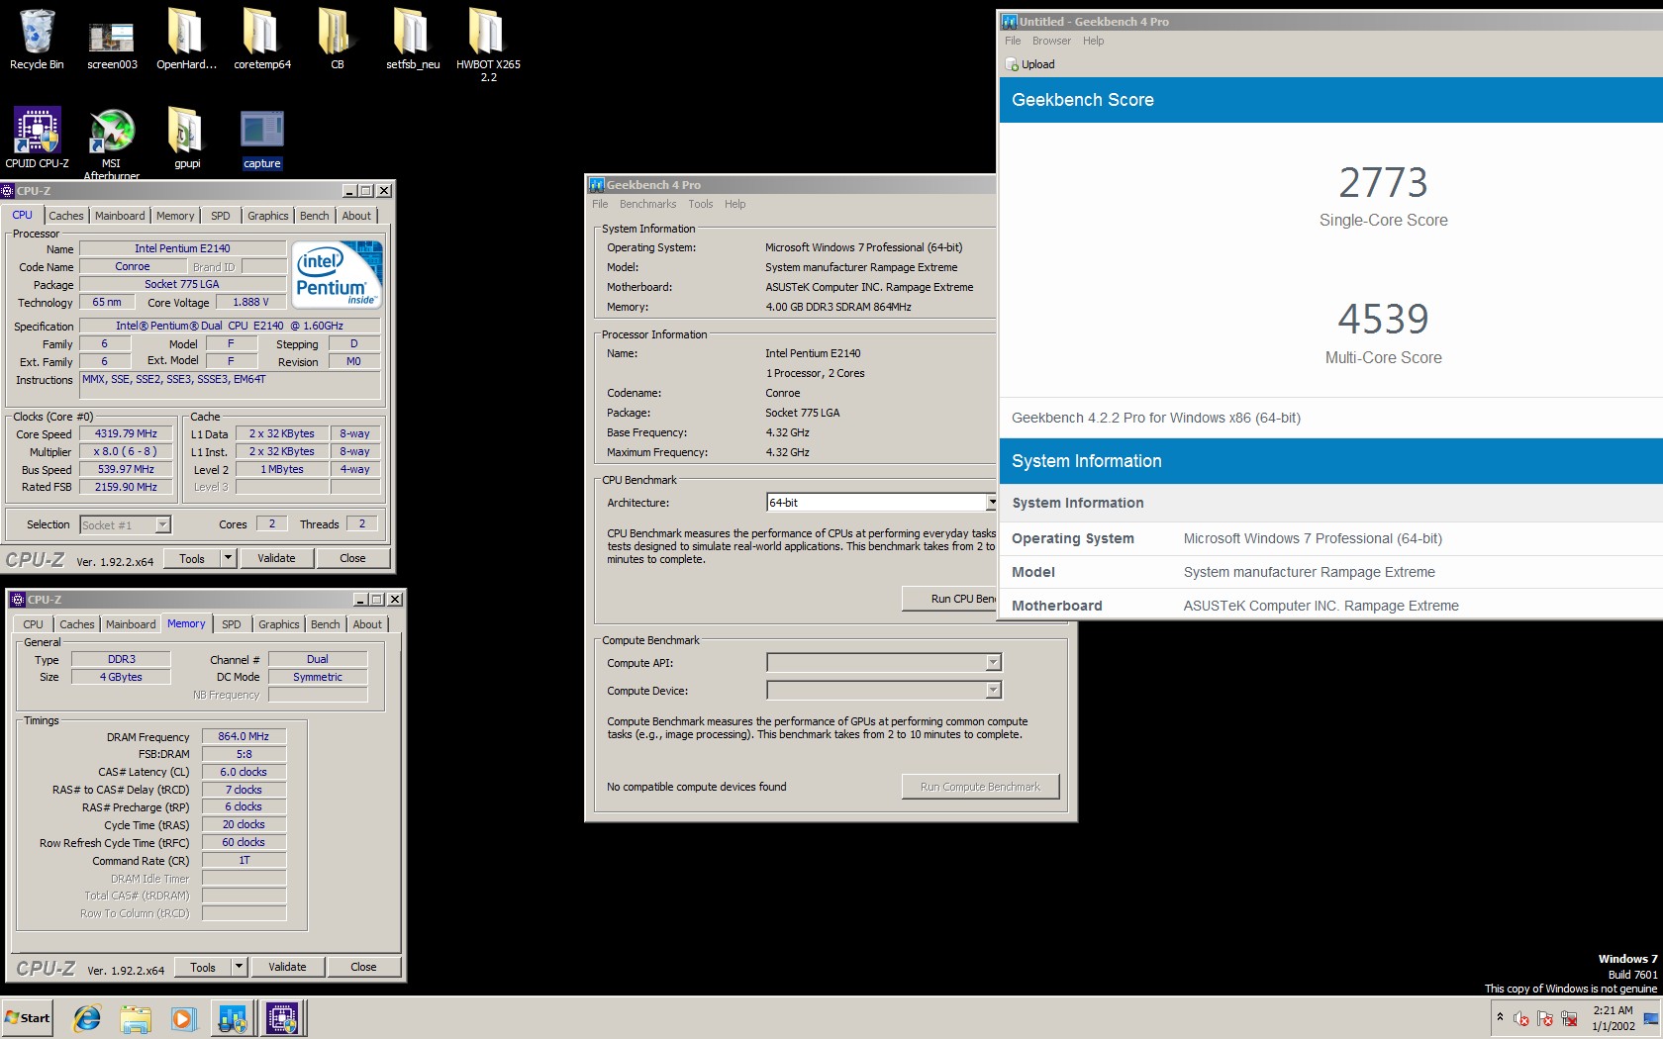Click the DRAM Frequency 864.0 MHz field
The width and height of the screenshot is (1663, 1039).
tap(244, 736)
